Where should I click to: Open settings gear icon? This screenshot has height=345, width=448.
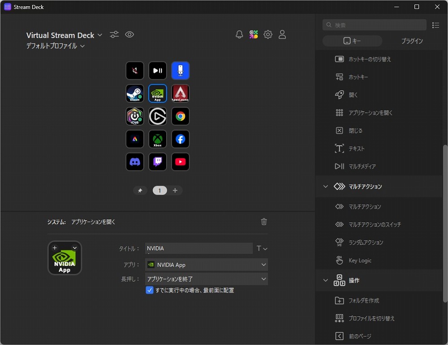(x=268, y=35)
